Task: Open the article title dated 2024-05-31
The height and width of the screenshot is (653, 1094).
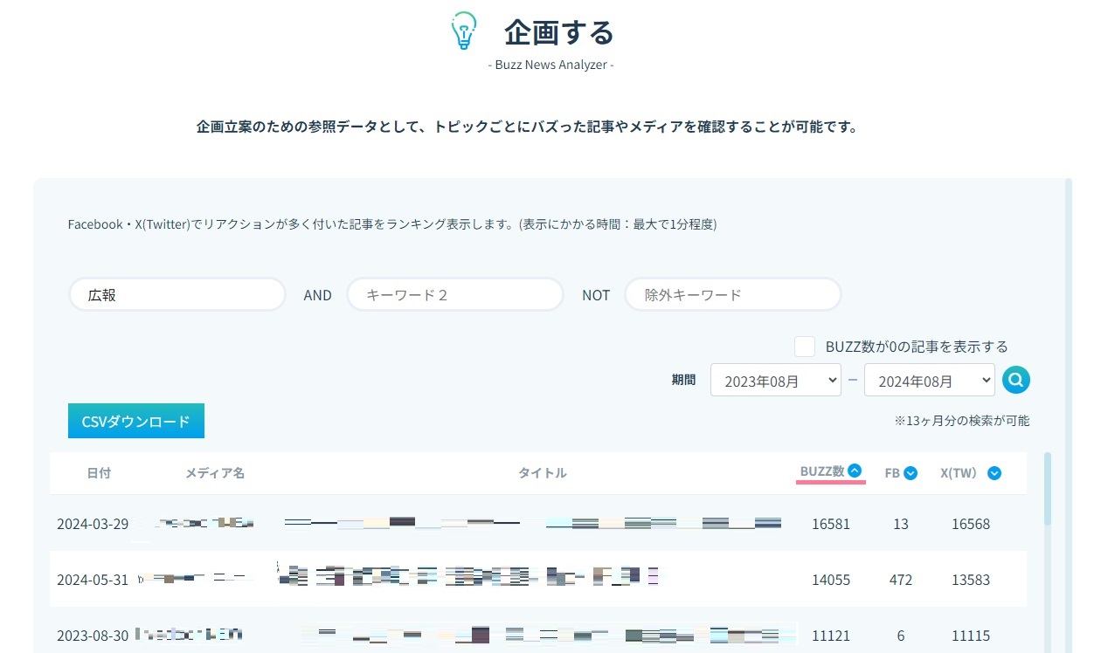Action: (x=467, y=576)
